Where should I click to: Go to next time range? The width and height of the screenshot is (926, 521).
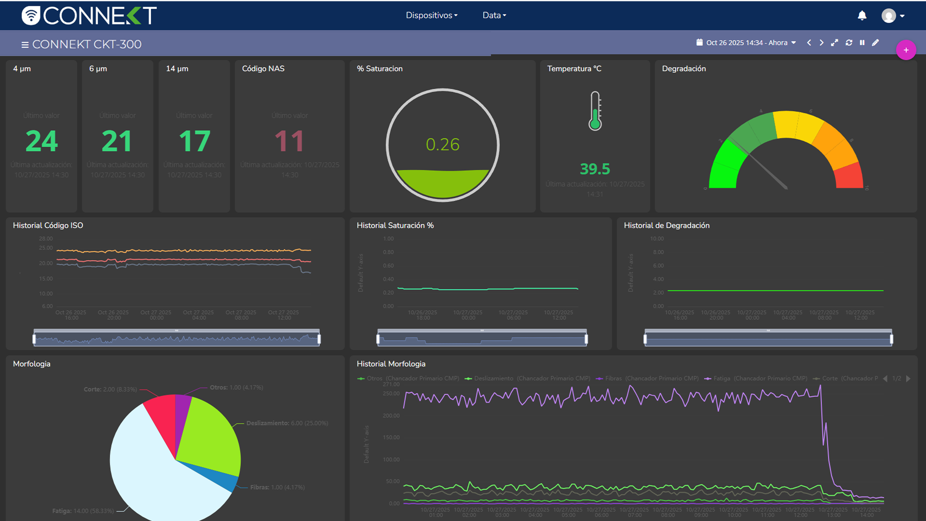[x=821, y=43]
